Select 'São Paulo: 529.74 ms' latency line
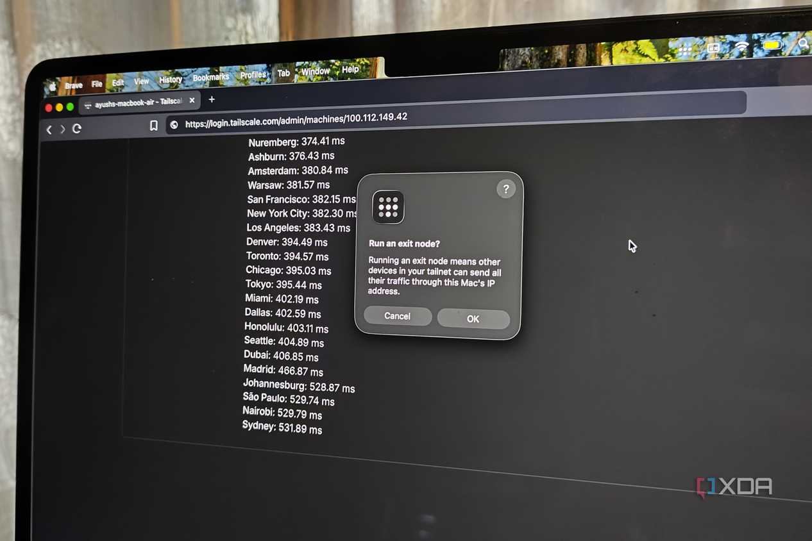This screenshot has height=541, width=812. (x=289, y=399)
